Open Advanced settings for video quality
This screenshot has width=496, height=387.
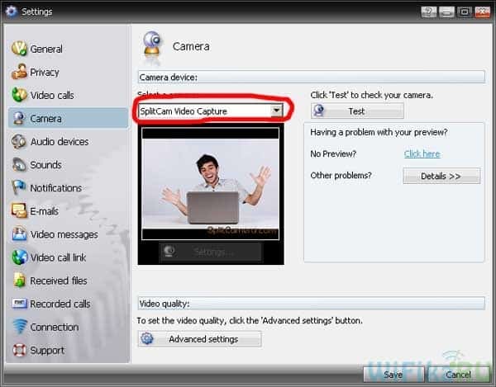(199, 339)
